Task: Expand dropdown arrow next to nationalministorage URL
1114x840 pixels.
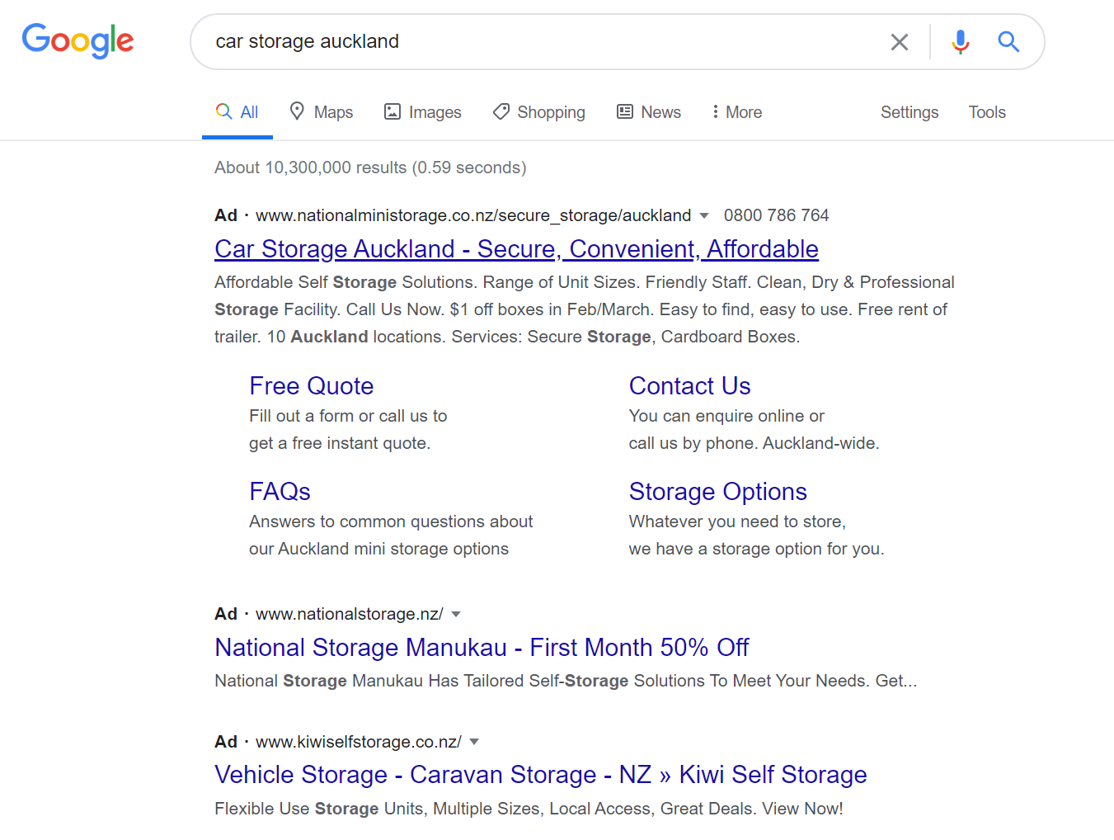Action: pos(704,216)
